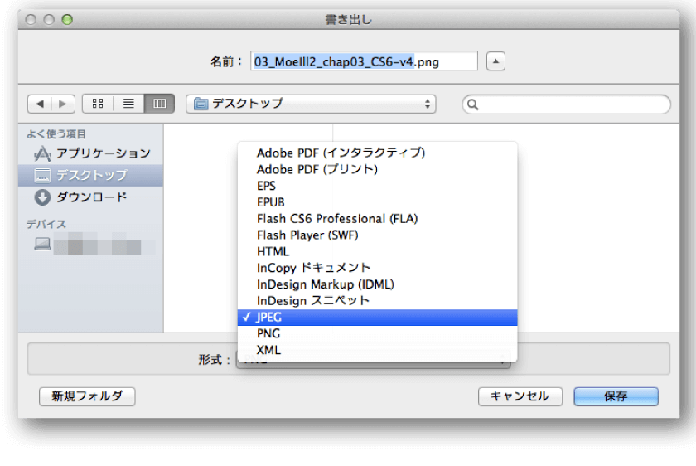
Task: Go back with the left arrow button
Action: coord(40,104)
